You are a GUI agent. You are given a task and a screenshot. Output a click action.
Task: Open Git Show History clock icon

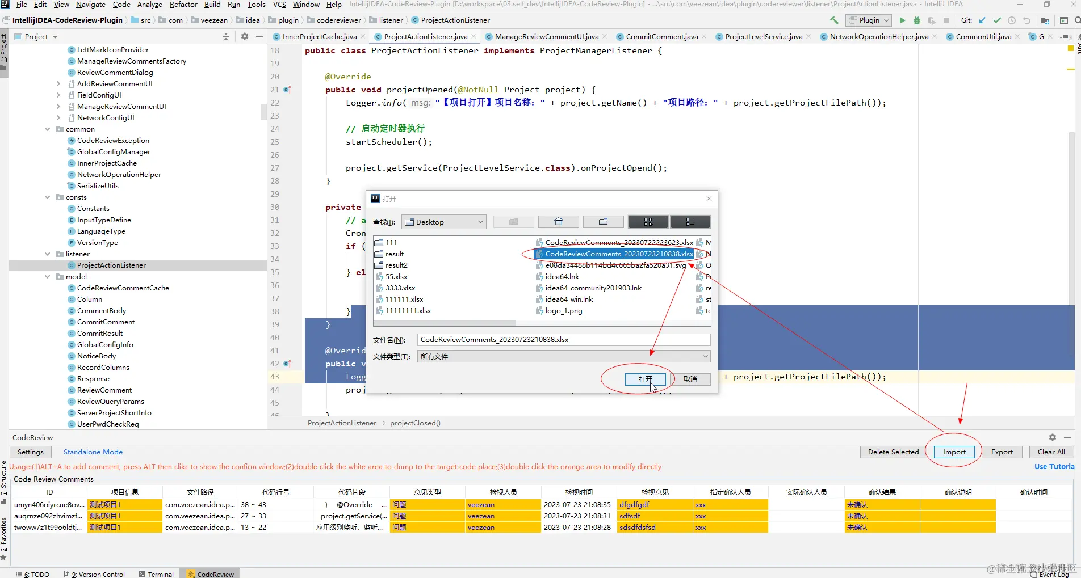pyautogui.click(x=1012, y=20)
